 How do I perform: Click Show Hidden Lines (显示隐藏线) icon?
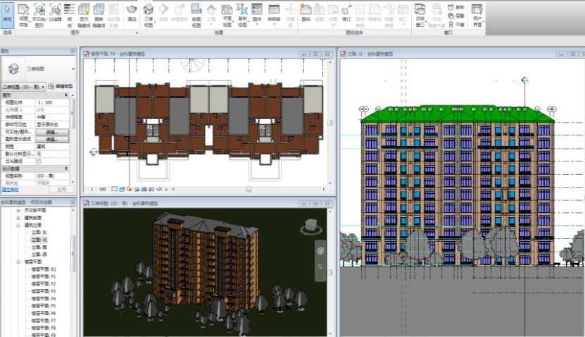[x=84, y=16]
